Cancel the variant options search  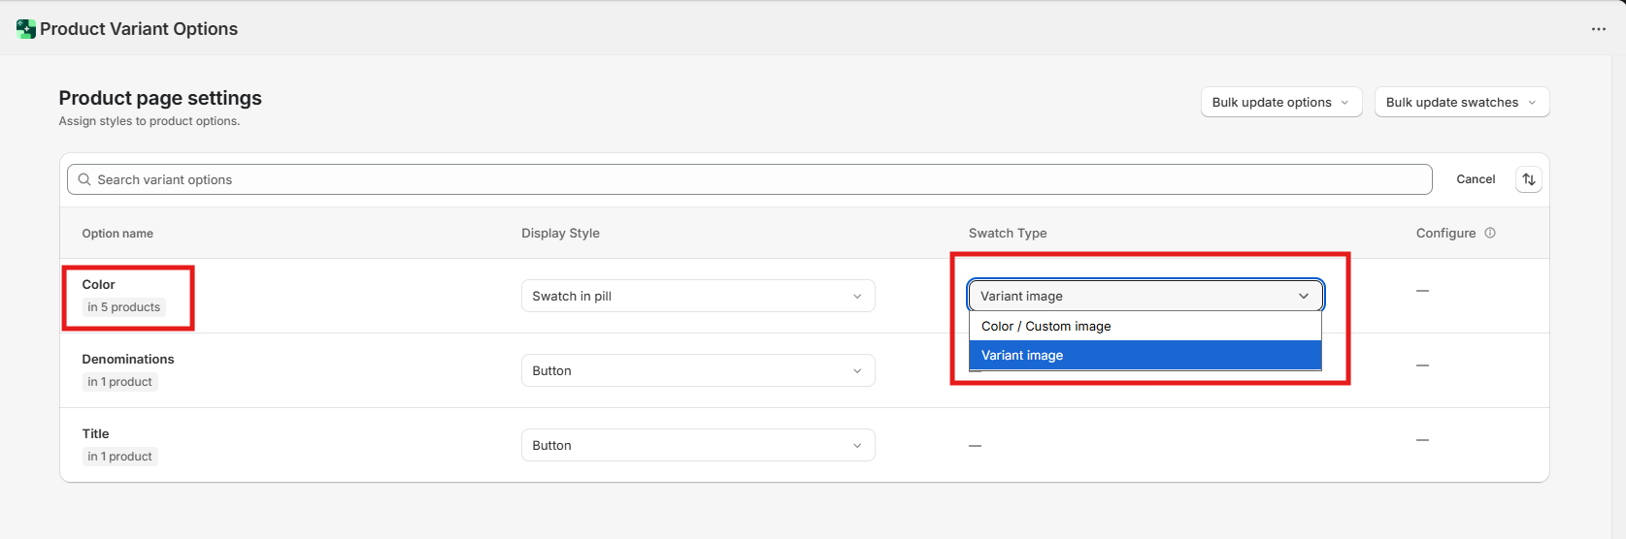coord(1475,179)
